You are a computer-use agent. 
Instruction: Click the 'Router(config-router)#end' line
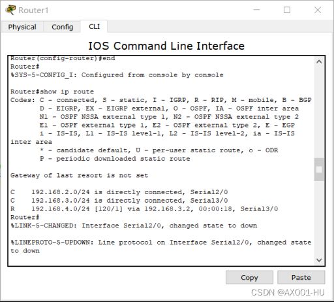(x=63, y=58)
